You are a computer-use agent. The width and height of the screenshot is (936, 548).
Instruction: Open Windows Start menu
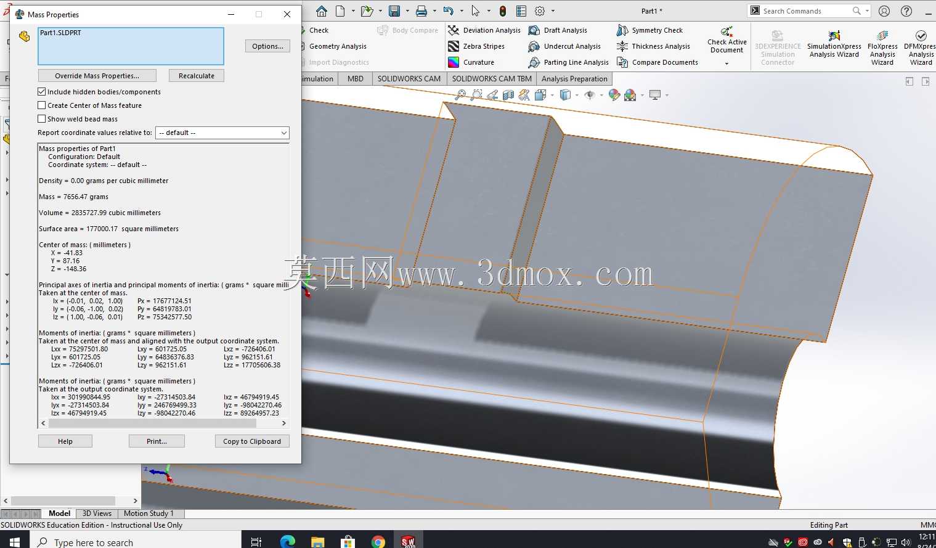click(x=15, y=542)
